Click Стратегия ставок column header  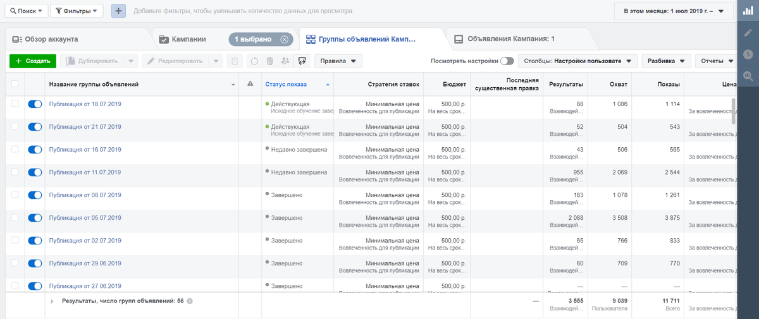[x=393, y=84]
